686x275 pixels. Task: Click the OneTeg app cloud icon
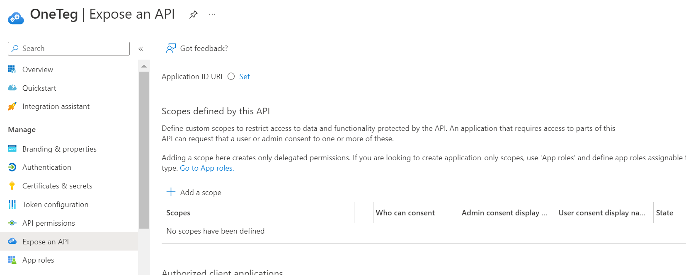pyautogui.click(x=16, y=18)
